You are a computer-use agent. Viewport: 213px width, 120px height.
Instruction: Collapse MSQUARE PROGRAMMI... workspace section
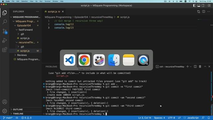25,17
